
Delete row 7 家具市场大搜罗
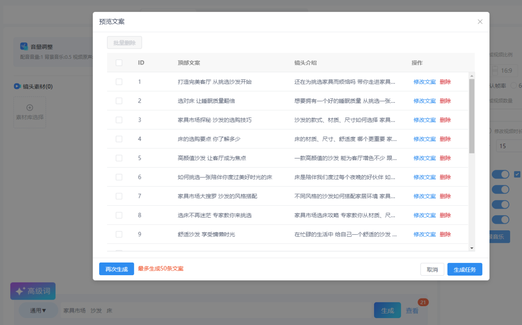[445, 196]
